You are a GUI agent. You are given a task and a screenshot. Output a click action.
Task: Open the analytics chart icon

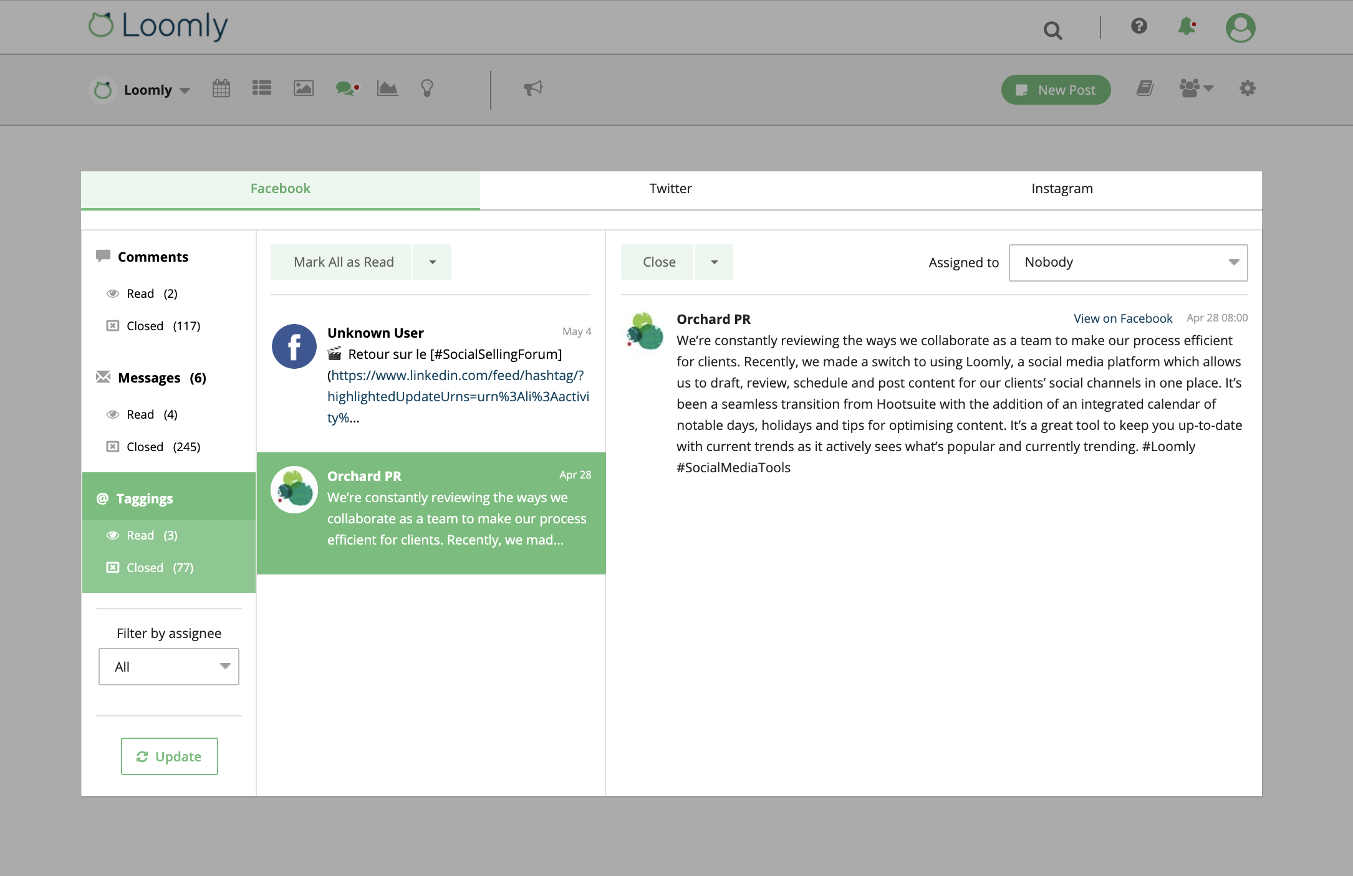point(387,88)
